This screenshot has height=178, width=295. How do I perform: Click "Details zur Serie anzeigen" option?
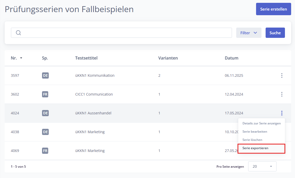pyautogui.click(x=261, y=123)
